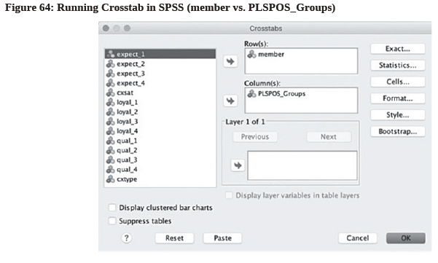438x263 pixels.
Task: Click inside the empty Layer variable box
Action: pos(302,165)
